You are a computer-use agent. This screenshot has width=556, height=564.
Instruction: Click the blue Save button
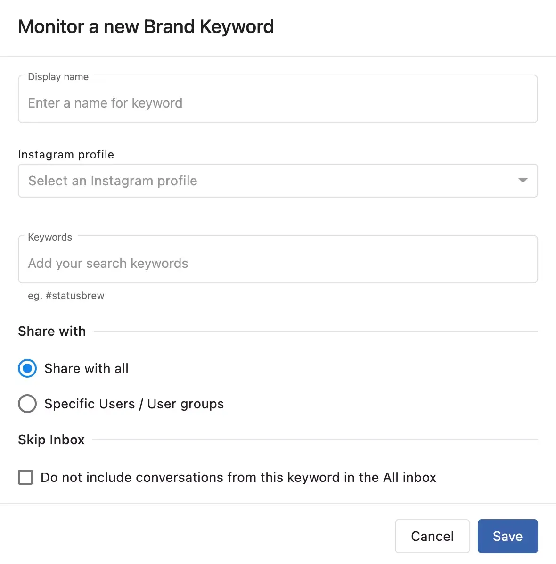(x=507, y=536)
